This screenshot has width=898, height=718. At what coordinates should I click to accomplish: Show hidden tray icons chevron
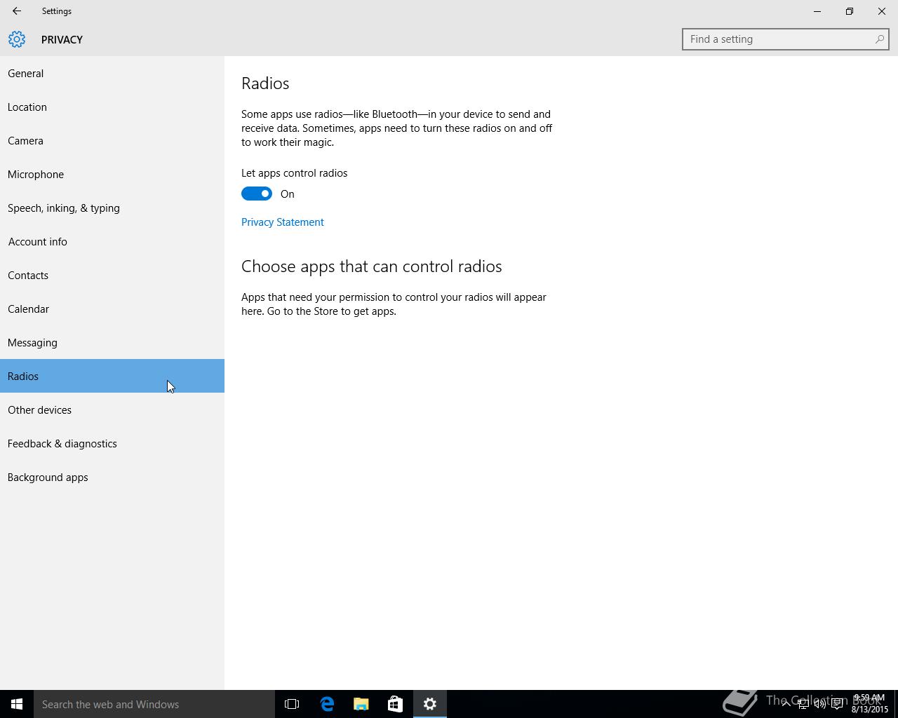[786, 704]
